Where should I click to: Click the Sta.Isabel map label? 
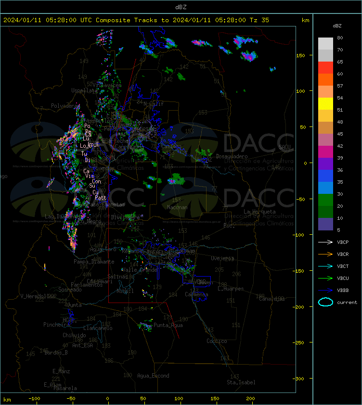pyautogui.click(x=241, y=382)
